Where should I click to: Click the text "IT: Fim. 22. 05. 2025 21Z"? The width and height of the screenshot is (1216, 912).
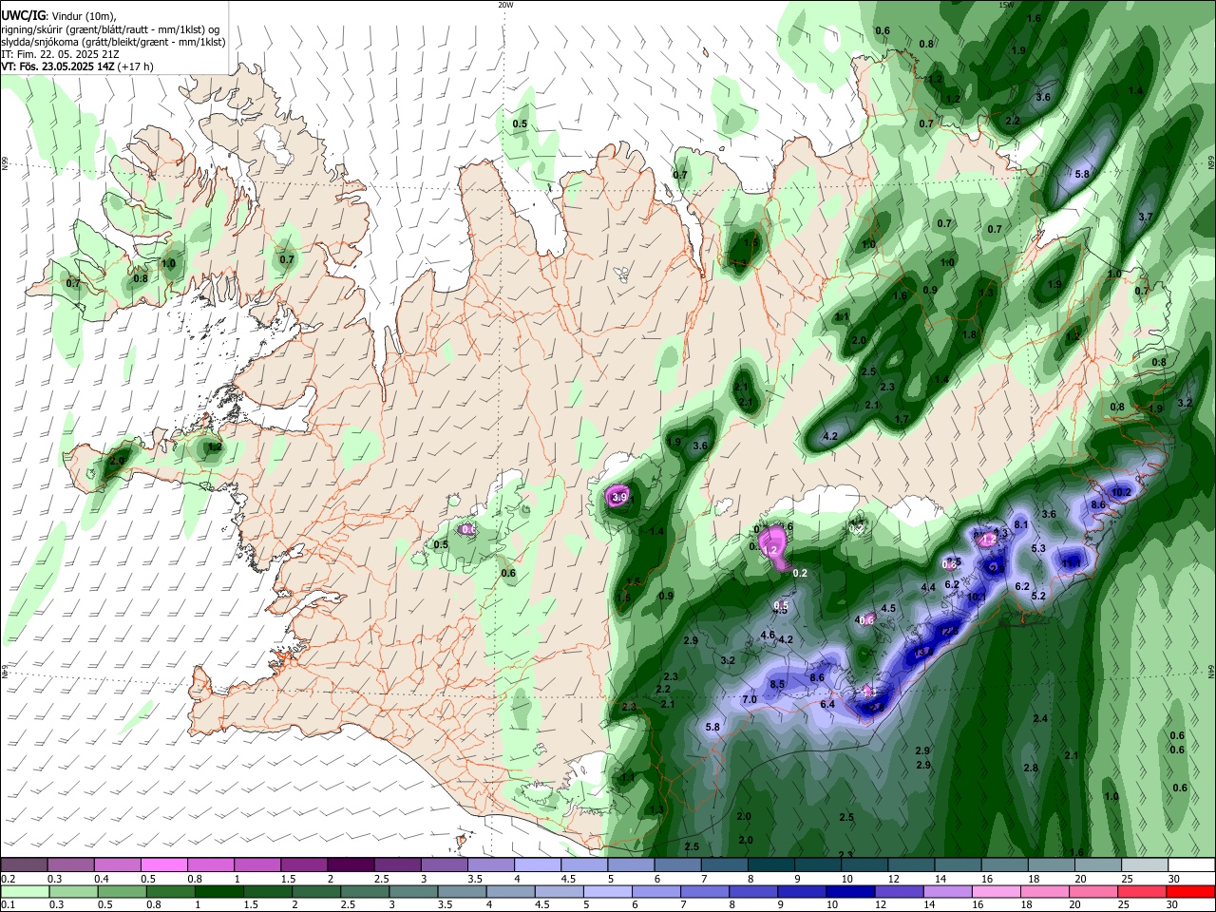(60, 54)
